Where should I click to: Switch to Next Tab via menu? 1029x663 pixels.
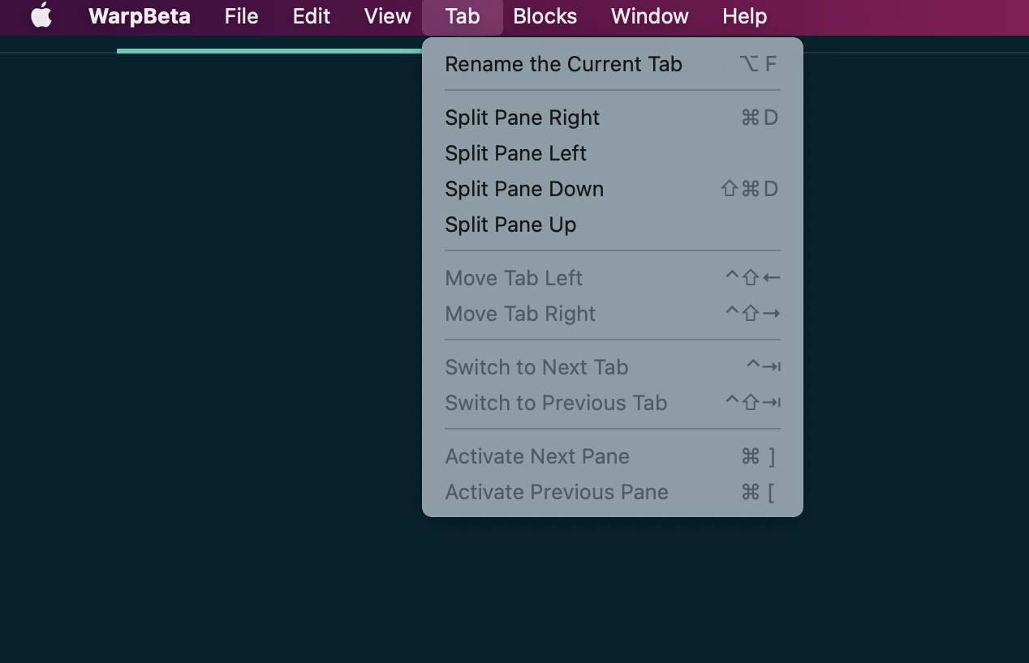(536, 367)
